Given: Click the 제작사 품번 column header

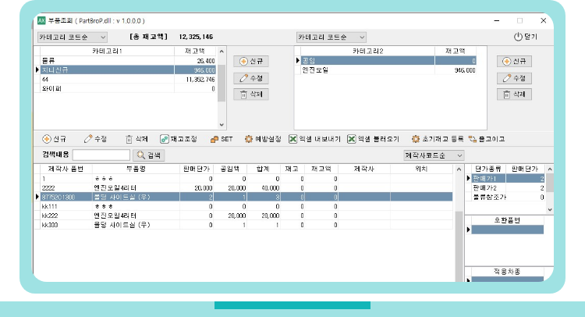Looking at the screenshot, I should [66, 169].
